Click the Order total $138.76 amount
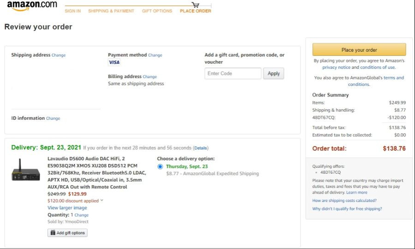 click(x=394, y=148)
